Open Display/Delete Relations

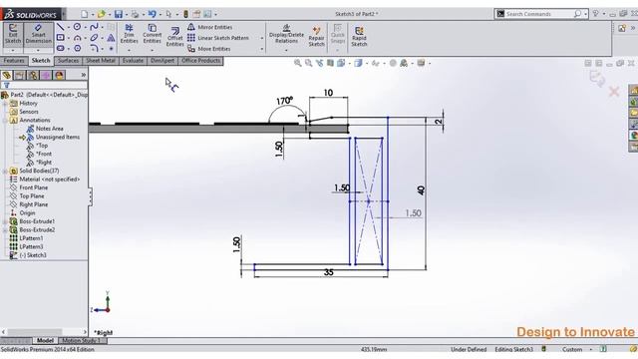click(286, 33)
